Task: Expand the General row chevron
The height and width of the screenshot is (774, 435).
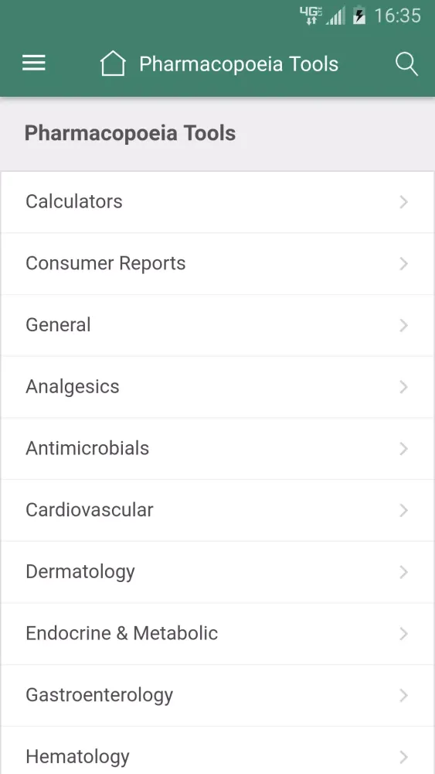Action: (x=404, y=325)
